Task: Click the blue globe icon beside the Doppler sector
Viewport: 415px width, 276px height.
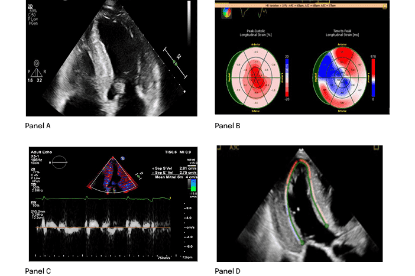Action: (122, 158)
